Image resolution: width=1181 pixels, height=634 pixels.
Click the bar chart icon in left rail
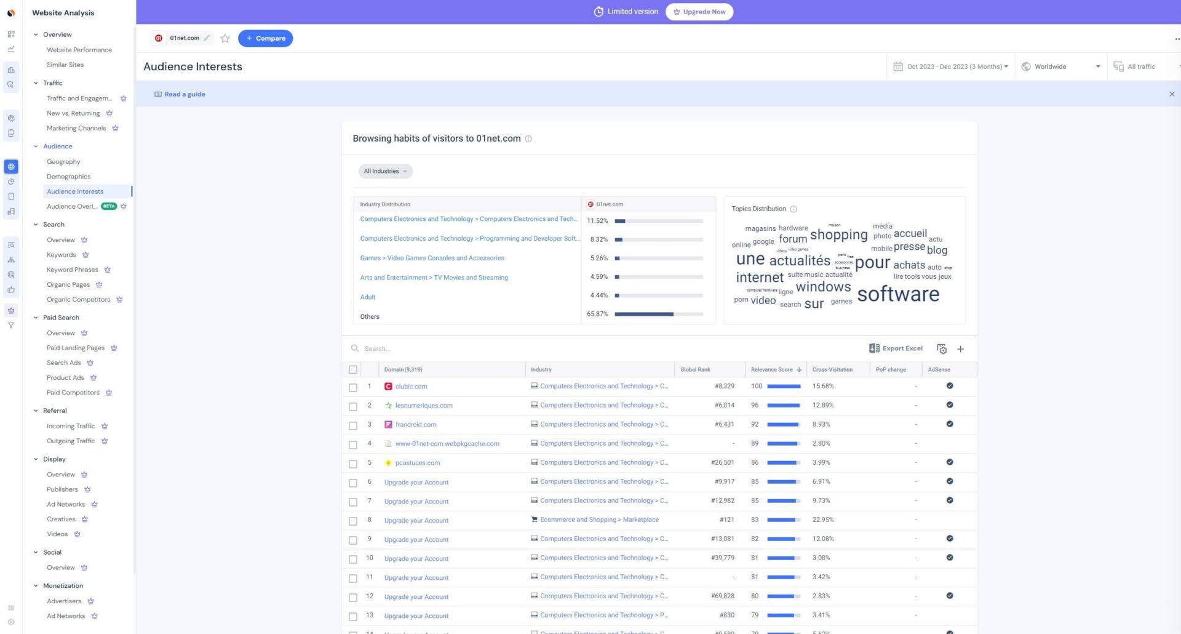(11, 70)
